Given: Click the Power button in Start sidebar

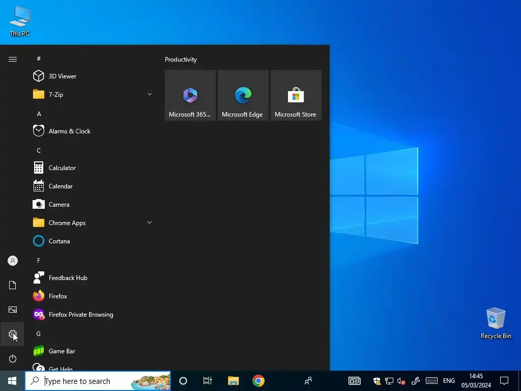Looking at the screenshot, I should click(x=13, y=358).
